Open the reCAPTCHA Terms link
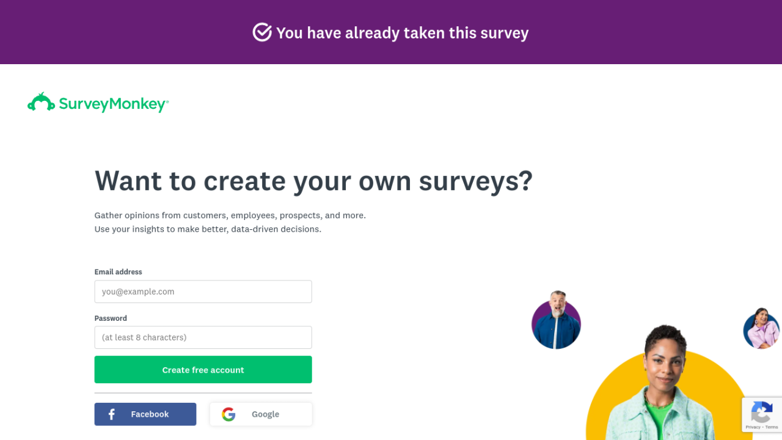 (x=772, y=427)
